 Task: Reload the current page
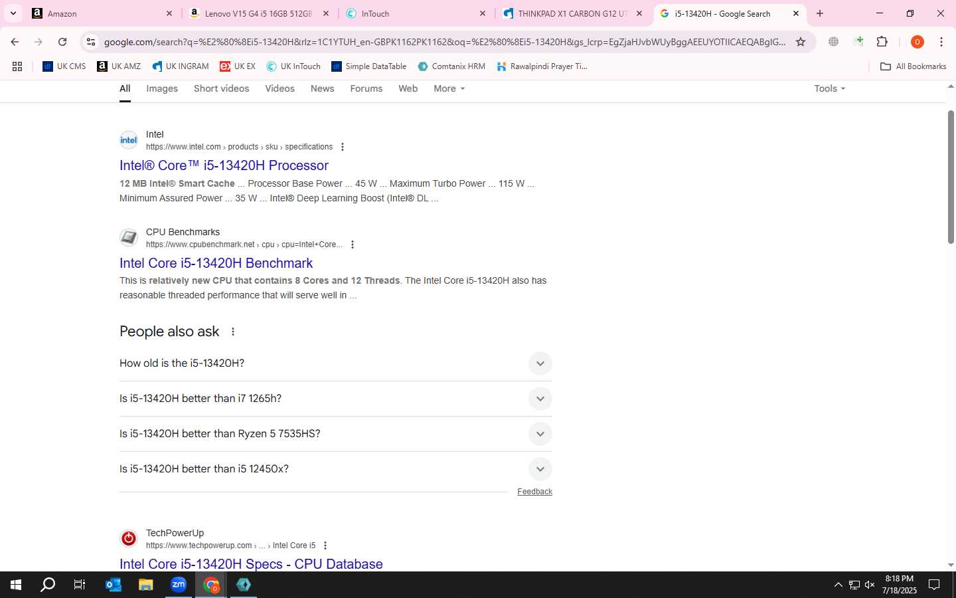pos(62,42)
